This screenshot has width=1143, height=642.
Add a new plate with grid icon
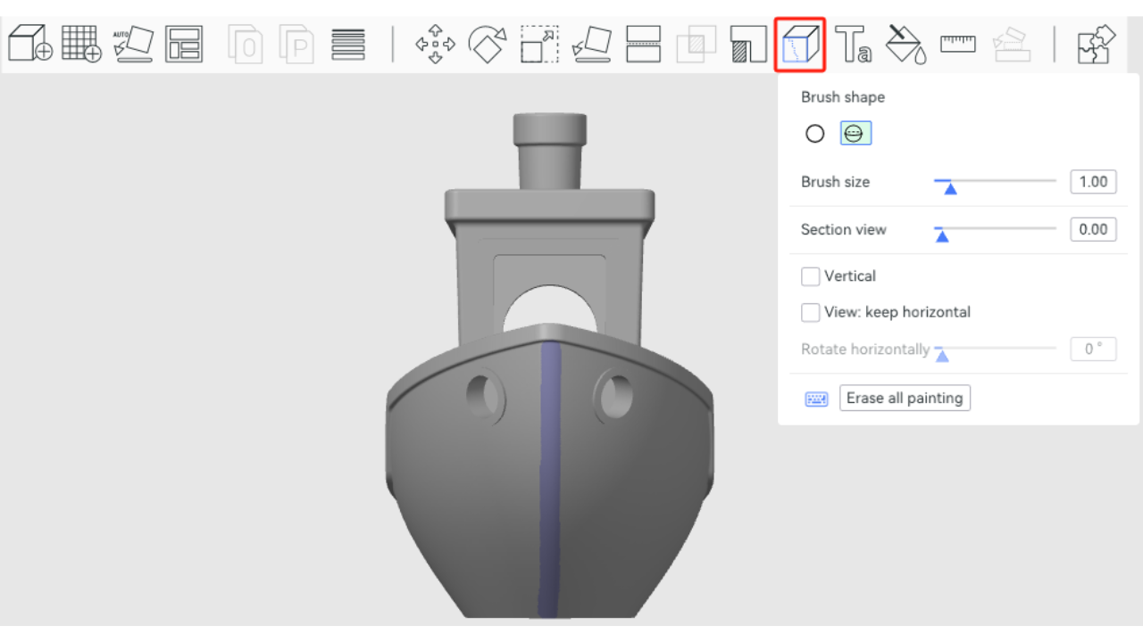(x=80, y=44)
